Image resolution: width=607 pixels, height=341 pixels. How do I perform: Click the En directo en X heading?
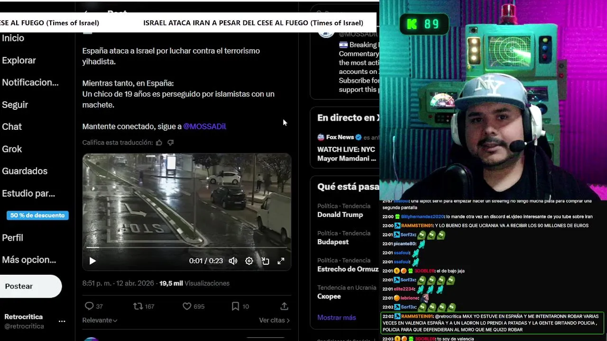click(348, 118)
